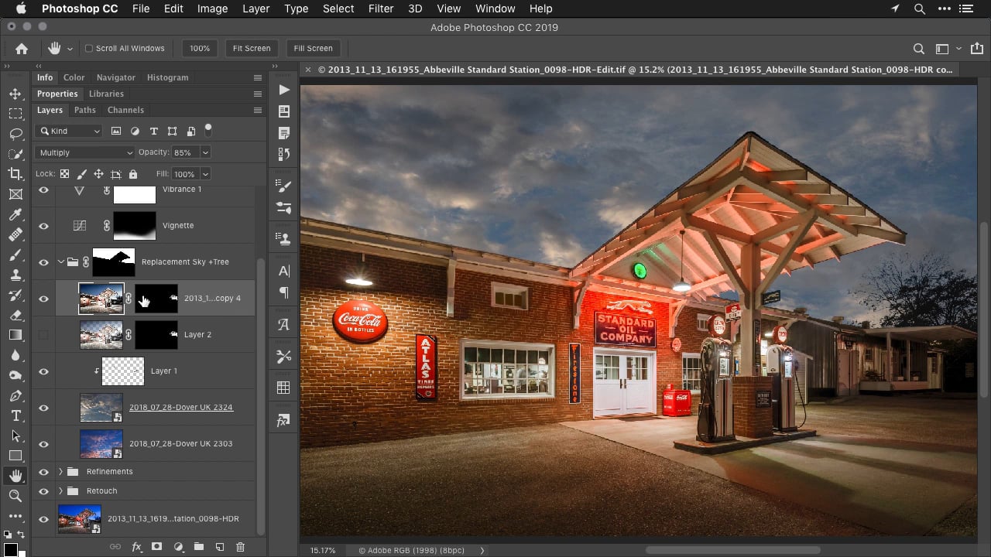The height and width of the screenshot is (557, 991).
Task: Click the foreground color swatch
Action: [x=9, y=550]
